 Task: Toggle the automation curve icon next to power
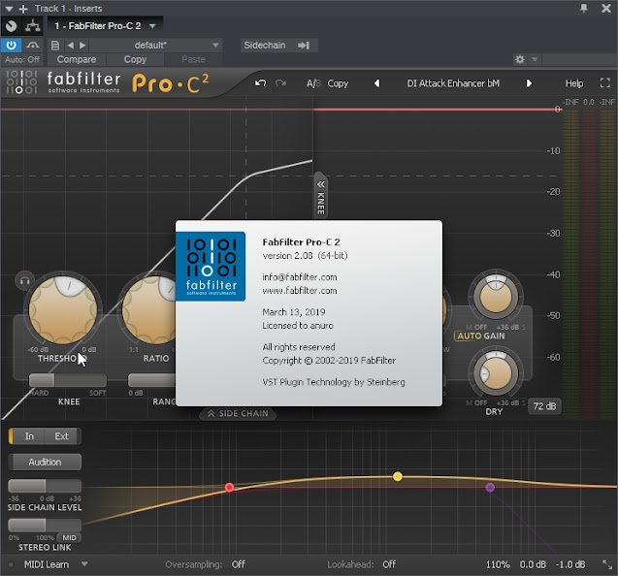point(33,46)
